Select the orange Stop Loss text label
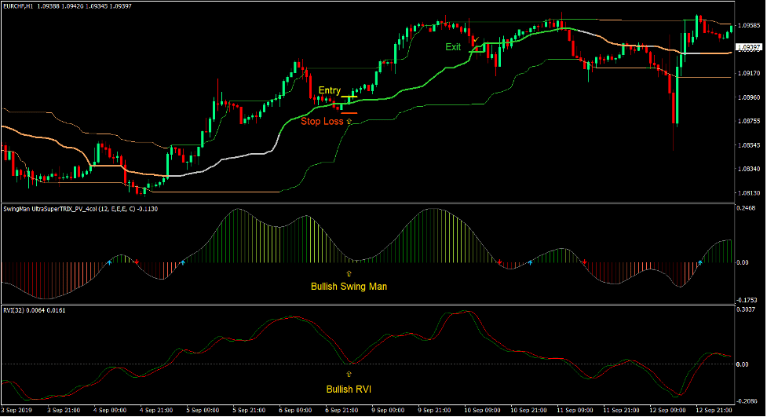Image resolution: width=767 pixels, height=417 pixels. pyautogui.click(x=322, y=122)
